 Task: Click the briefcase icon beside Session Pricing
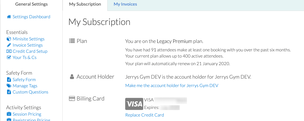9,114
